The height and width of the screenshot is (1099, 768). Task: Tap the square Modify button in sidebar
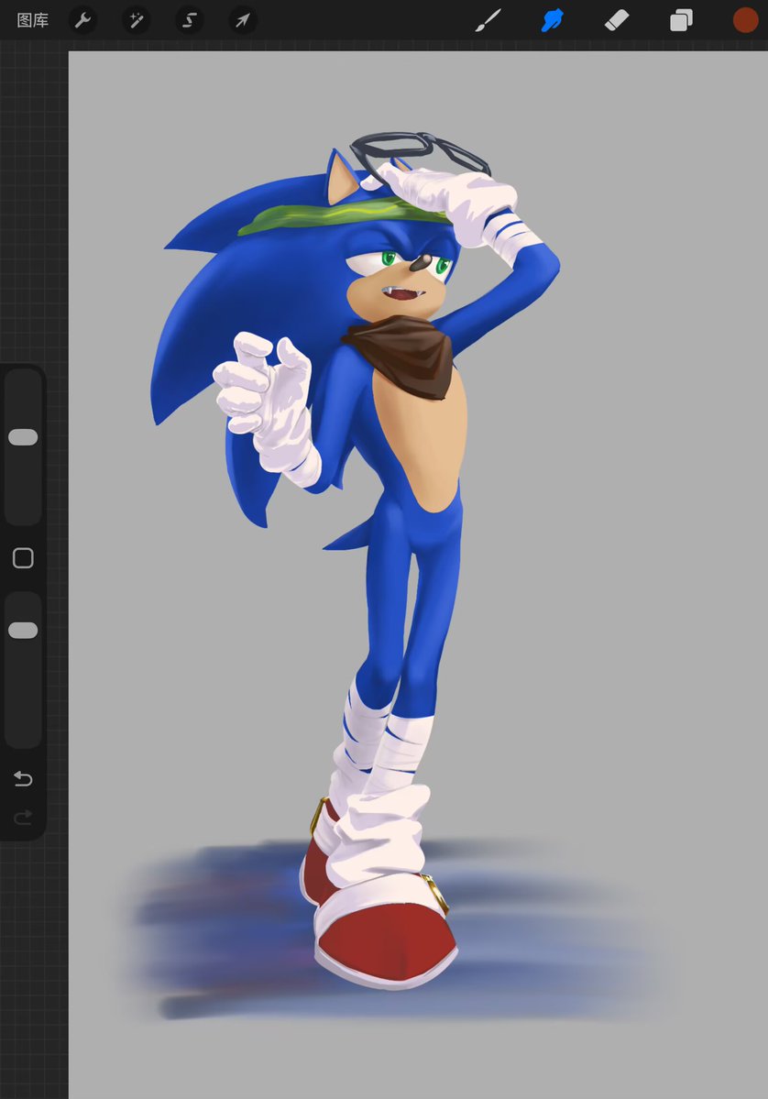(x=23, y=558)
